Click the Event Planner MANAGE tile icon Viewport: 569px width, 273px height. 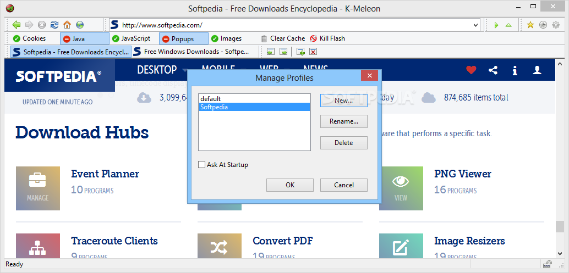click(x=38, y=188)
